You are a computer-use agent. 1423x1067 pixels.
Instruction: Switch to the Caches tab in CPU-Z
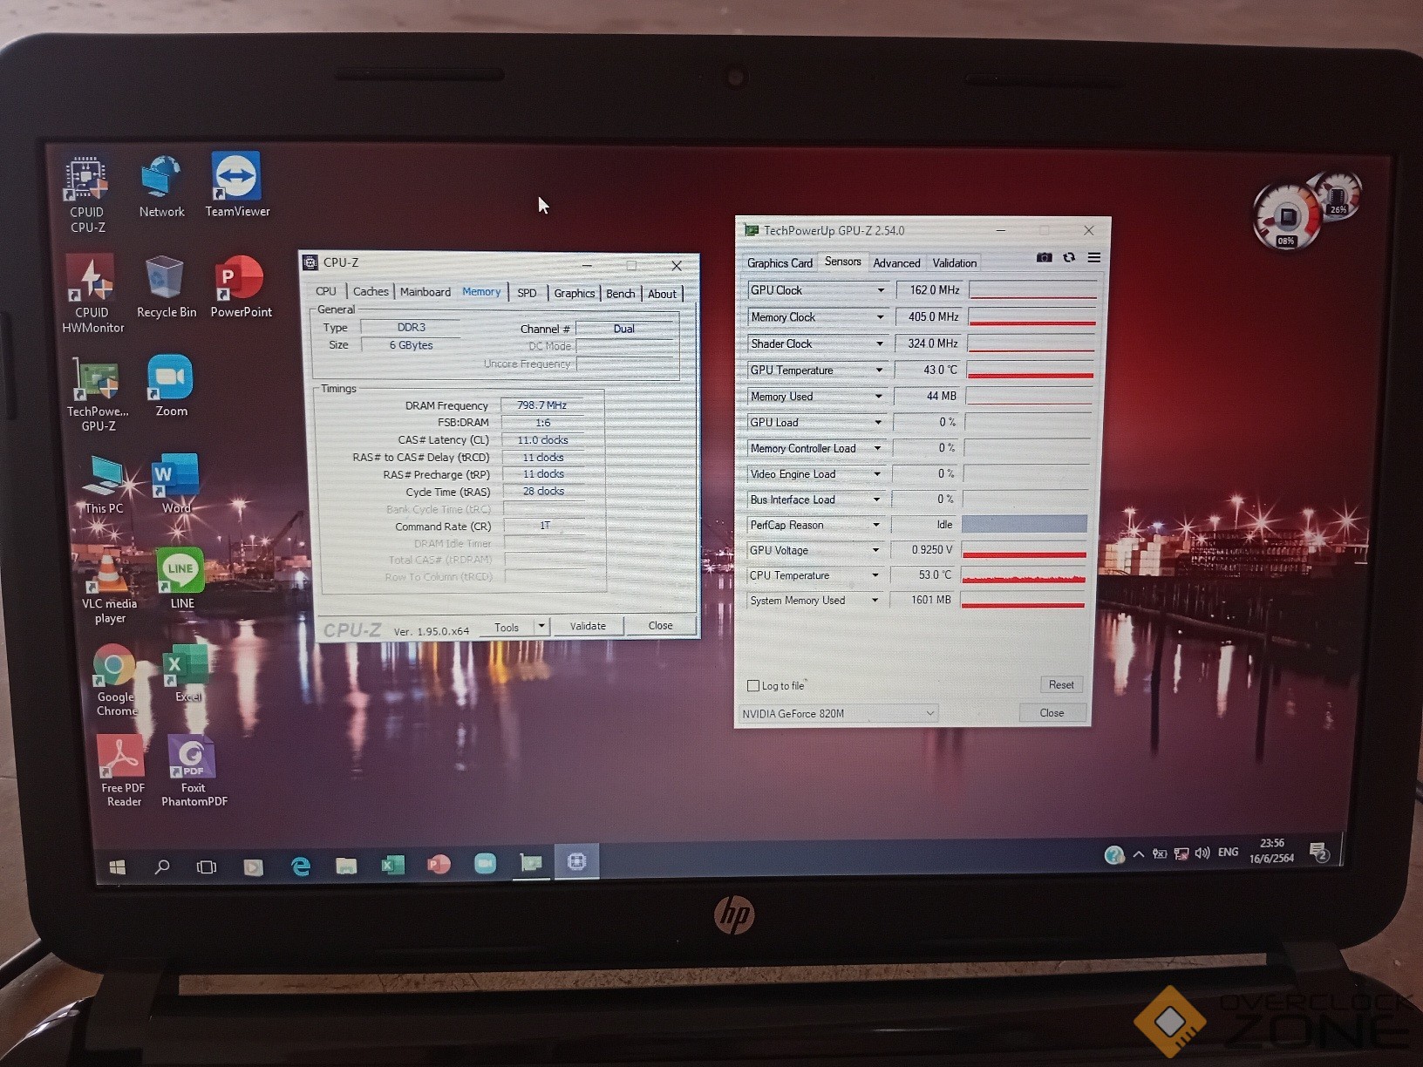[x=371, y=291]
